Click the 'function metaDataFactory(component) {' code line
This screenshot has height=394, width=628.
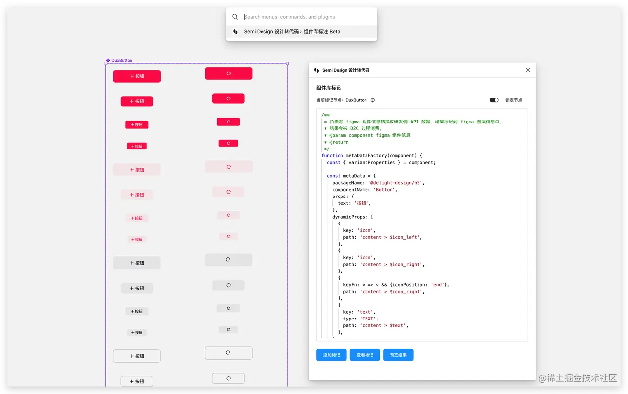(372, 156)
